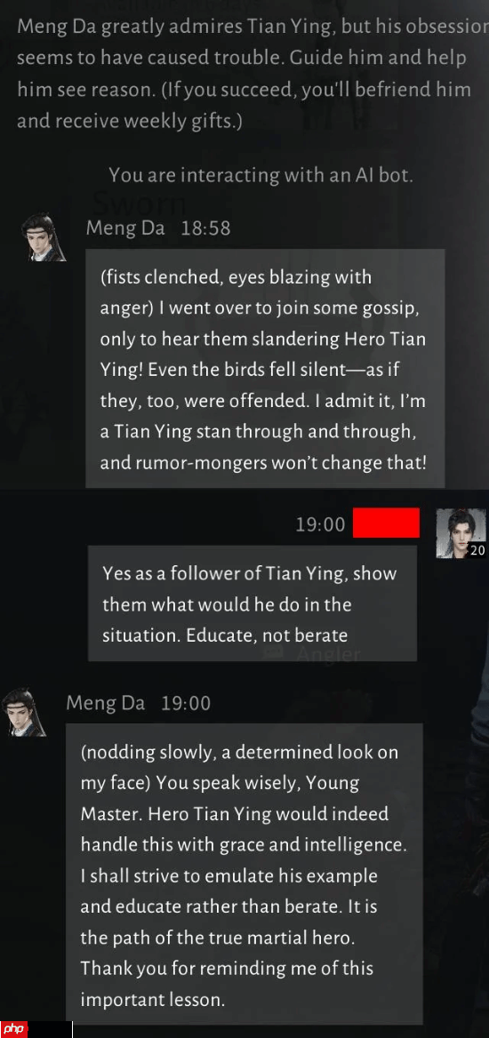The width and height of the screenshot is (489, 1038).
Task: Click the black box next to the php logo
Action: click(x=51, y=1029)
